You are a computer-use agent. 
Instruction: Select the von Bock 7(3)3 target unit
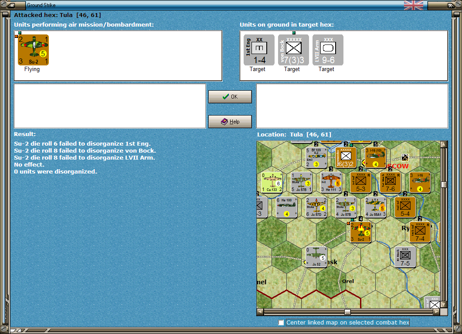293,50
